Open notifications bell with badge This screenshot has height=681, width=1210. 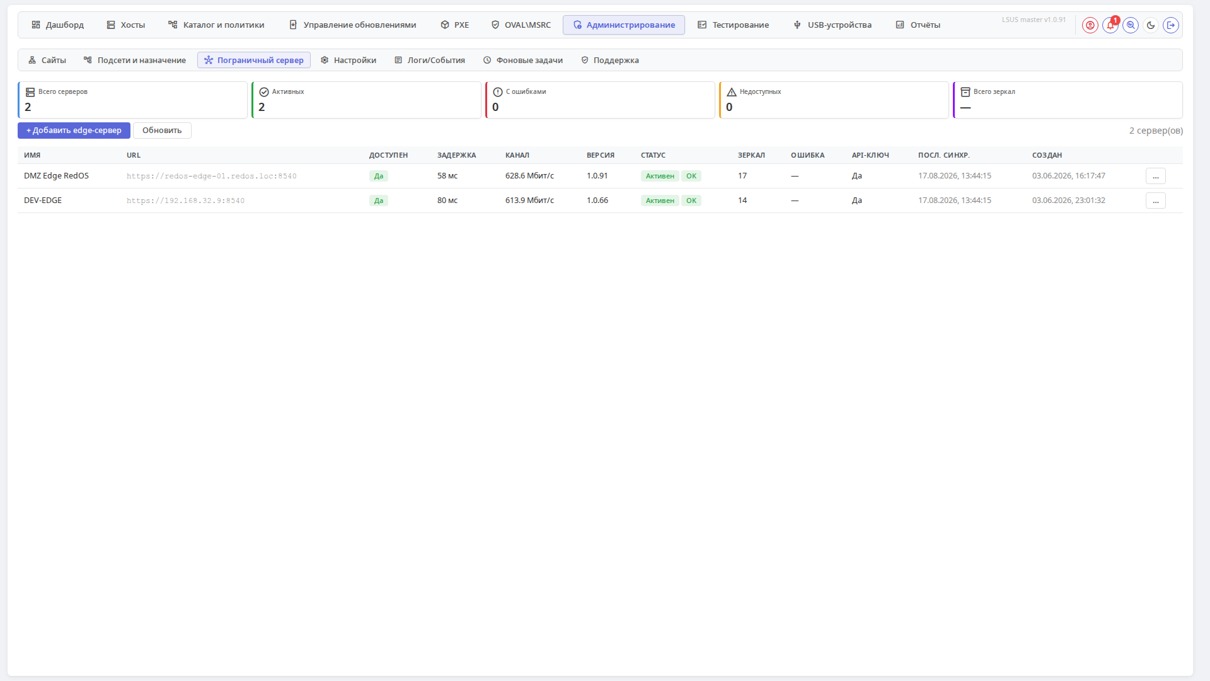click(x=1110, y=25)
